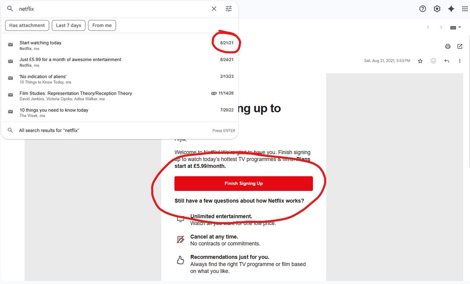
Task: Print this email
Action: [x=448, y=47]
